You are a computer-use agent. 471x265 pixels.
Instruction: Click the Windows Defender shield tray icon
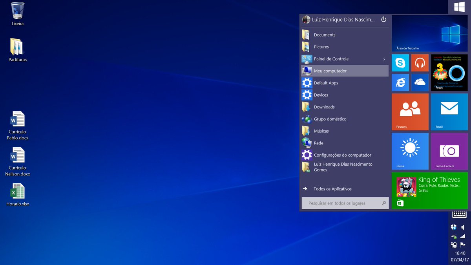coord(454,227)
